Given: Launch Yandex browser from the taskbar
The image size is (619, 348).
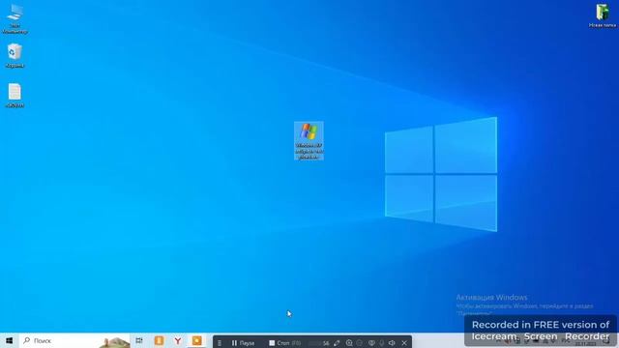Looking at the screenshot, I should [x=178, y=340].
